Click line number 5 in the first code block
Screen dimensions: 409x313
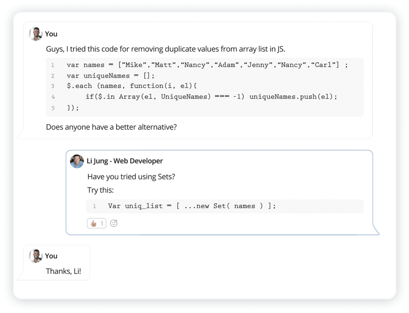click(53, 108)
